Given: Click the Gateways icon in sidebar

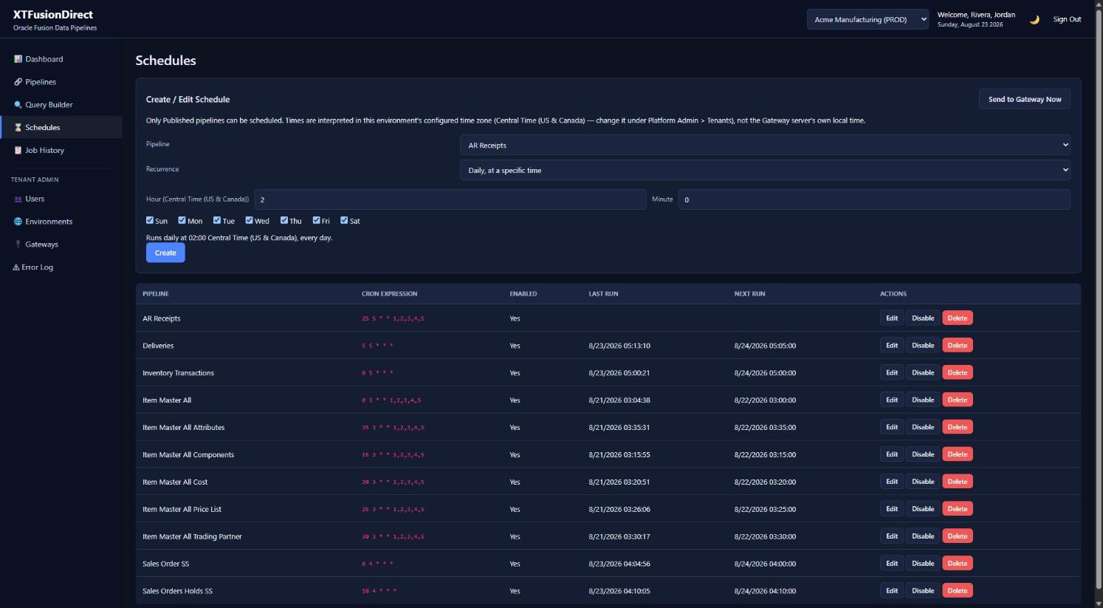Looking at the screenshot, I should (x=18, y=245).
